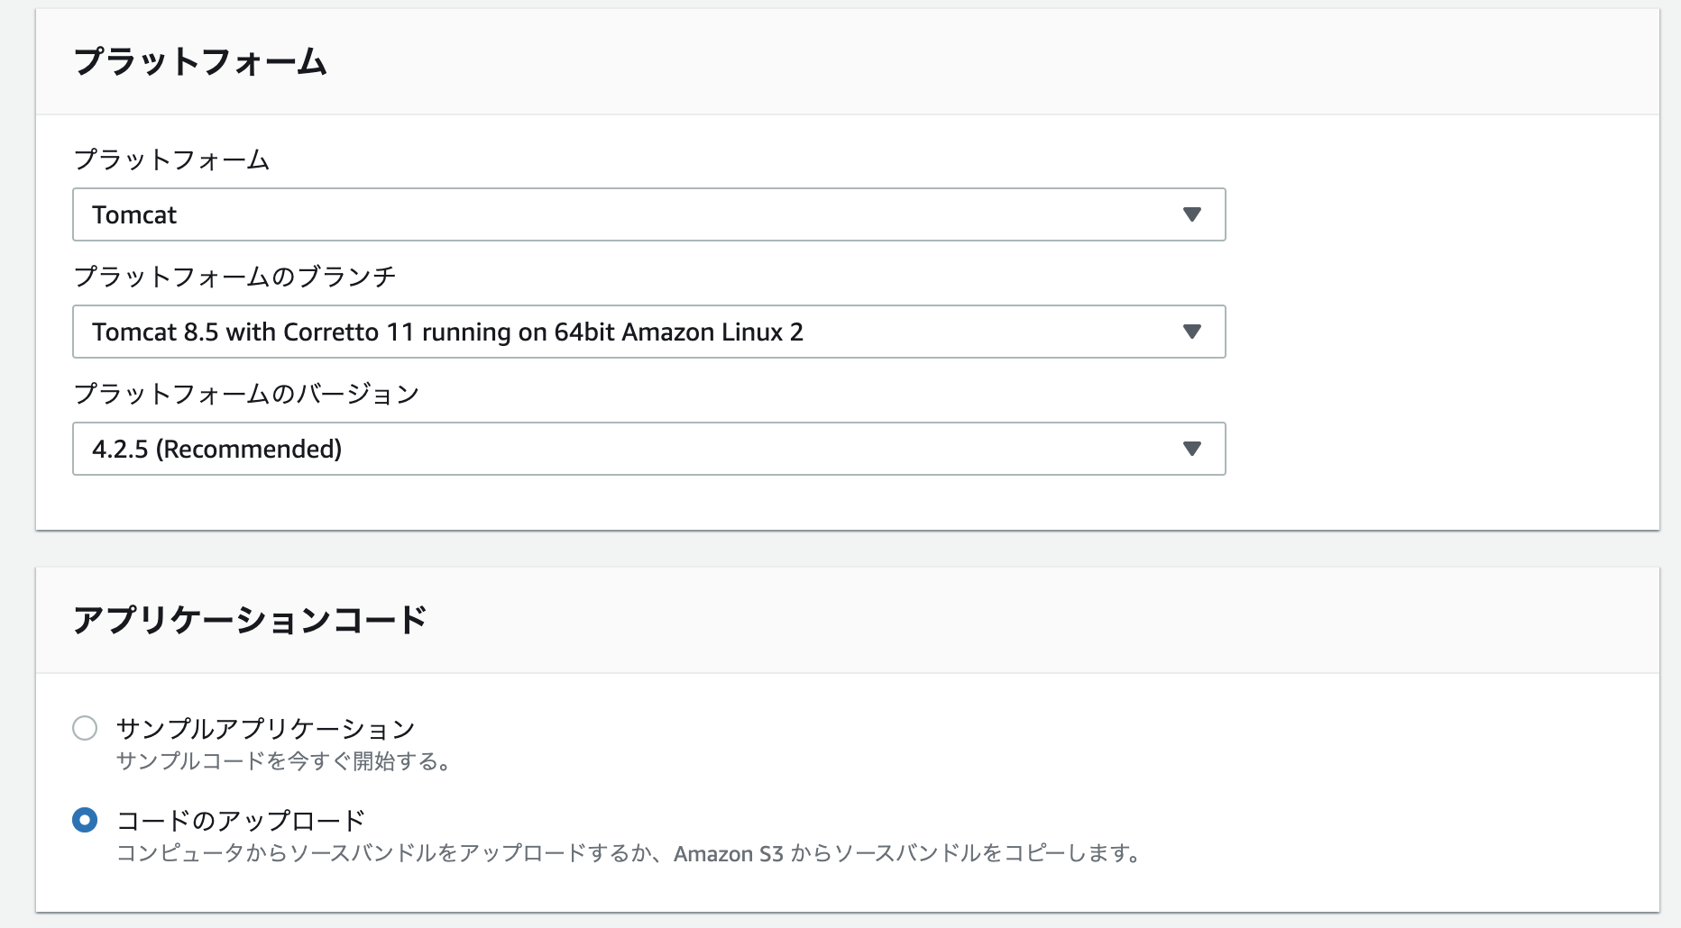The image size is (1681, 928).
Task: Click the arrow beside the Corretto 11 branch
Action: pos(1192,332)
